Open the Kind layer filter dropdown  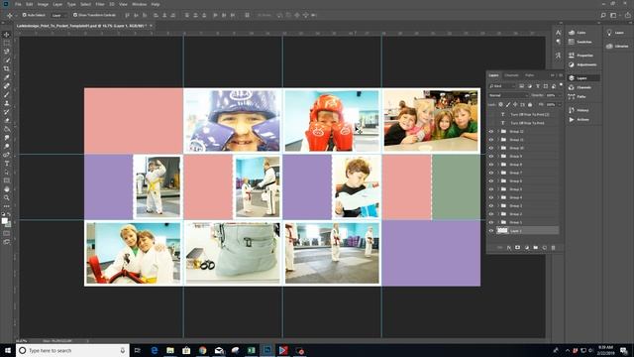click(x=502, y=86)
